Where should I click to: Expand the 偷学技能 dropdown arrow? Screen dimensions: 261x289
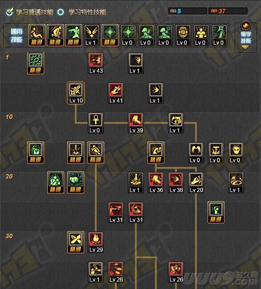pos(245,47)
